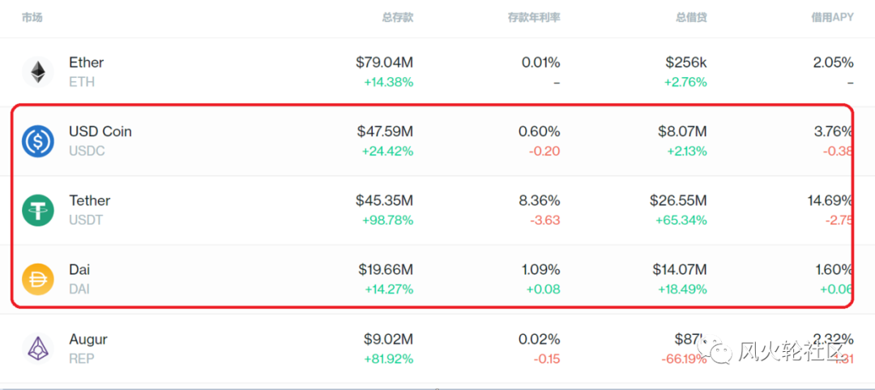The image size is (875, 390).
Task: Select USD Coin total supply $47.59M
Action: pyautogui.click(x=386, y=131)
